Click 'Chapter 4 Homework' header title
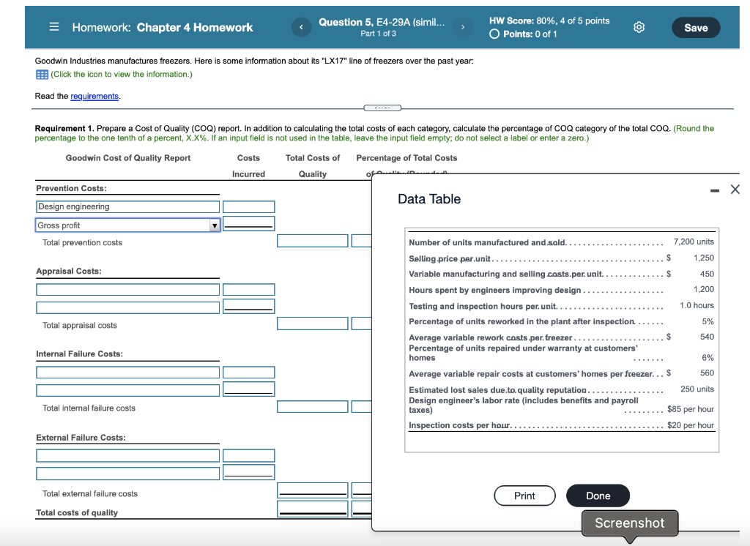750x546 pixels. 195,28
